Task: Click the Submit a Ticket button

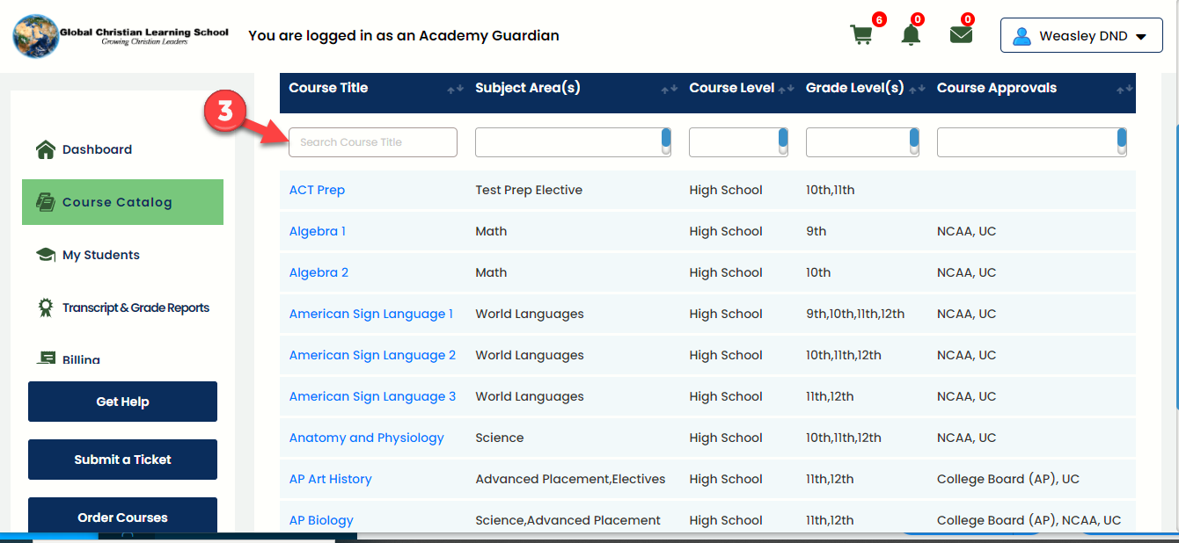Action: coord(122,460)
